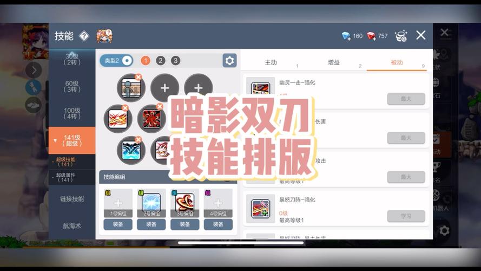
Task: Add blue diamonds via the 160 icon
Action: point(346,36)
